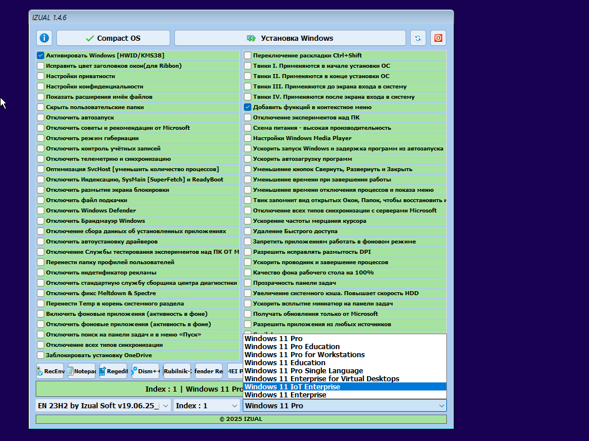Viewport: 589px width, 441px height.
Task: Select Windows 11 Pro Education option
Action: (x=345, y=347)
